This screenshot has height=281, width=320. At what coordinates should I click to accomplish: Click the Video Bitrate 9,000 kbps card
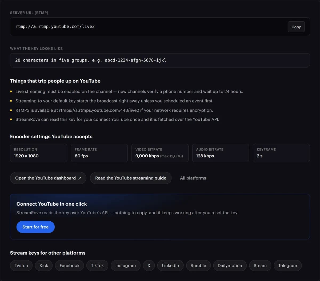pos(160,153)
